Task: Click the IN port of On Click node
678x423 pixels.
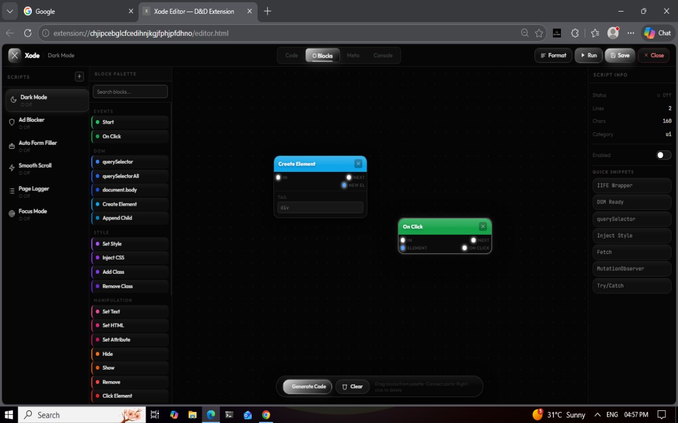Action: (403, 240)
